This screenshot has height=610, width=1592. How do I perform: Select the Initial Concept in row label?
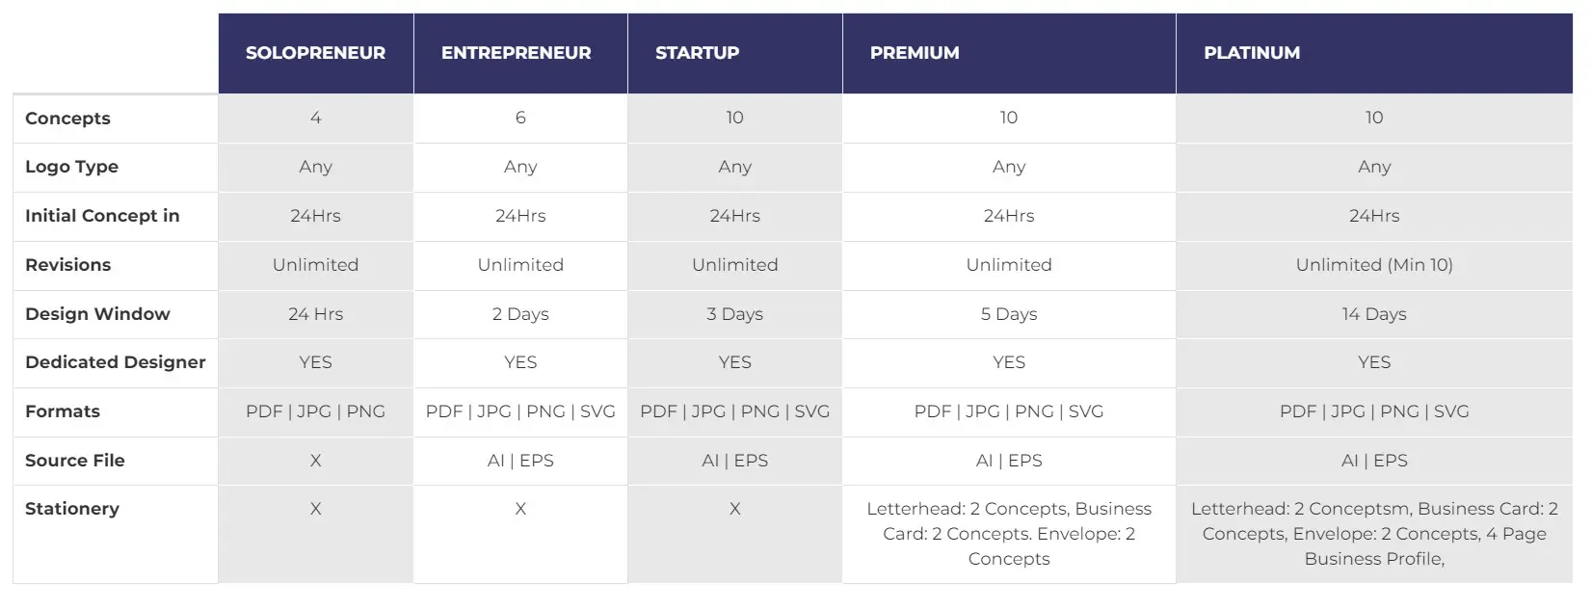[x=102, y=216]
